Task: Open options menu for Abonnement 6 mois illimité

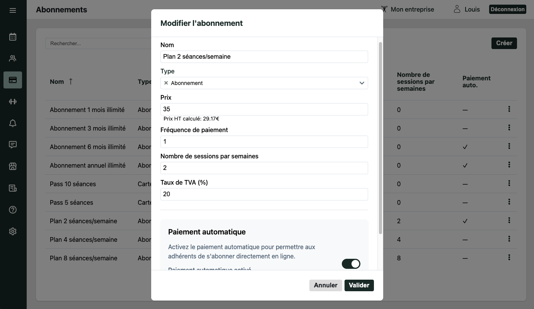Action: [x=509, y=146]
